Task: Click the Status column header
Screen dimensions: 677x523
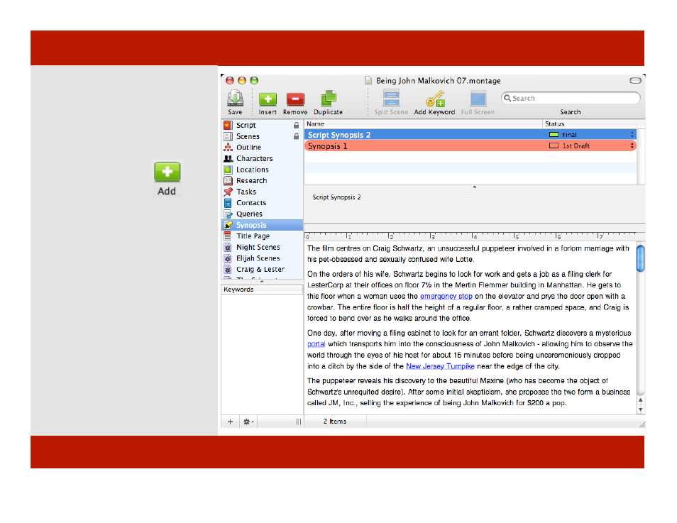Action: 589,124
